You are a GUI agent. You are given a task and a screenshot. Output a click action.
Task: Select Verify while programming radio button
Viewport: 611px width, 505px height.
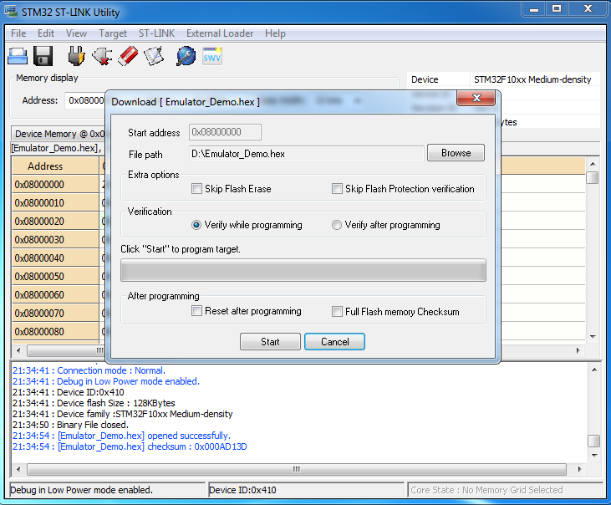click(x=196, y=225)
